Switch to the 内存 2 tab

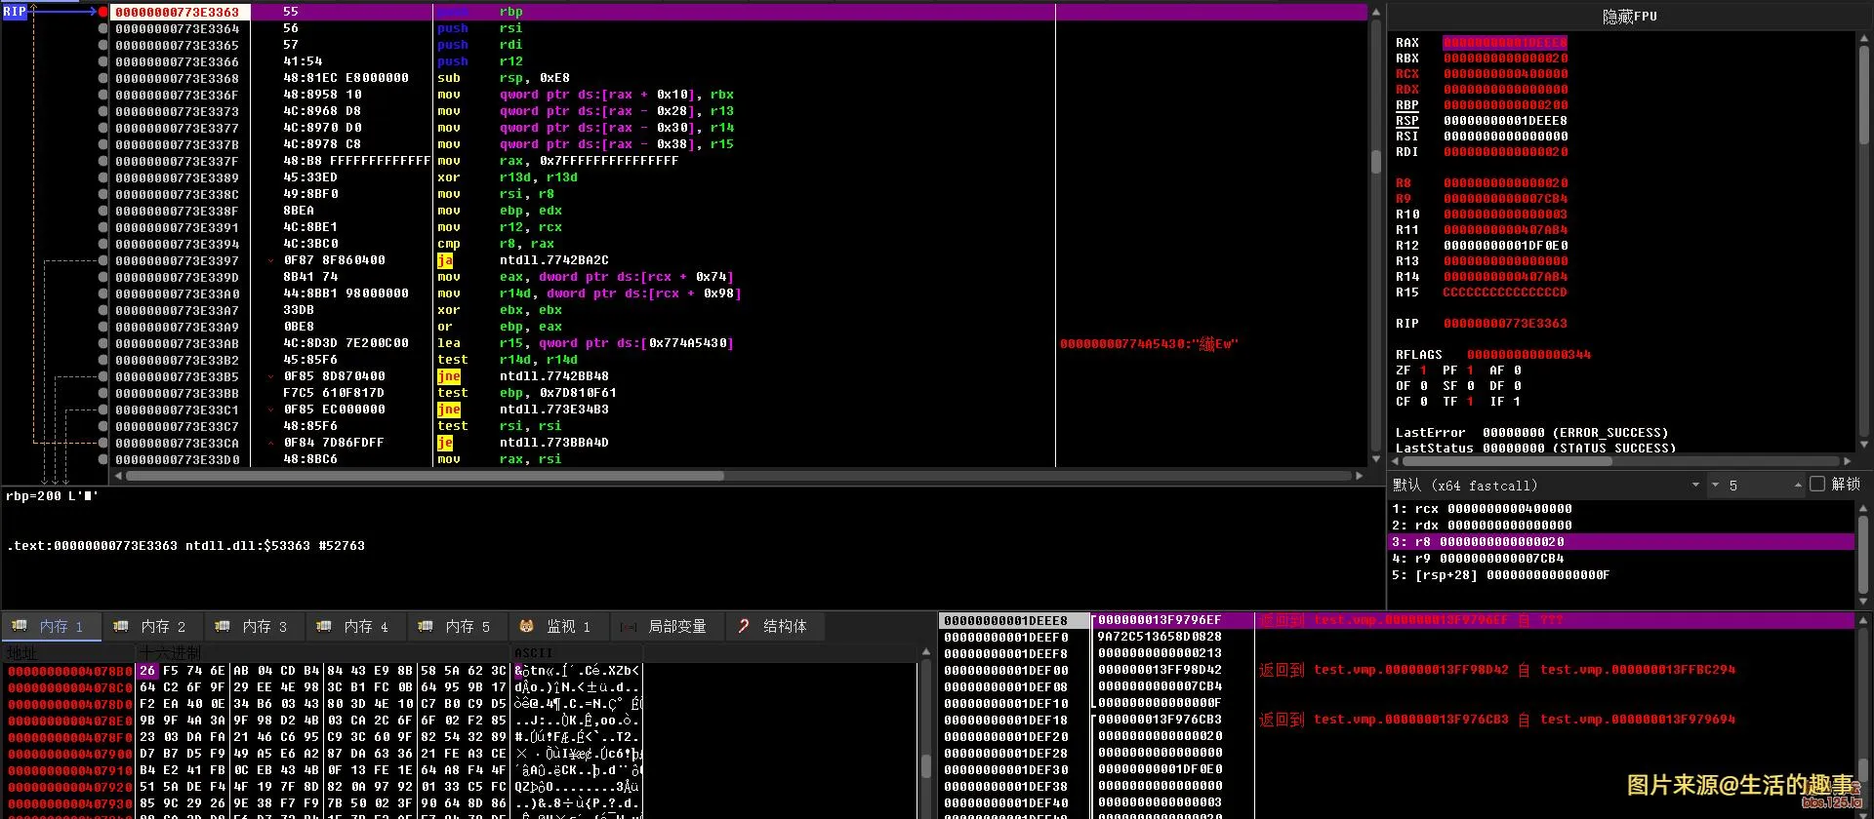click(x=163, y=626)
